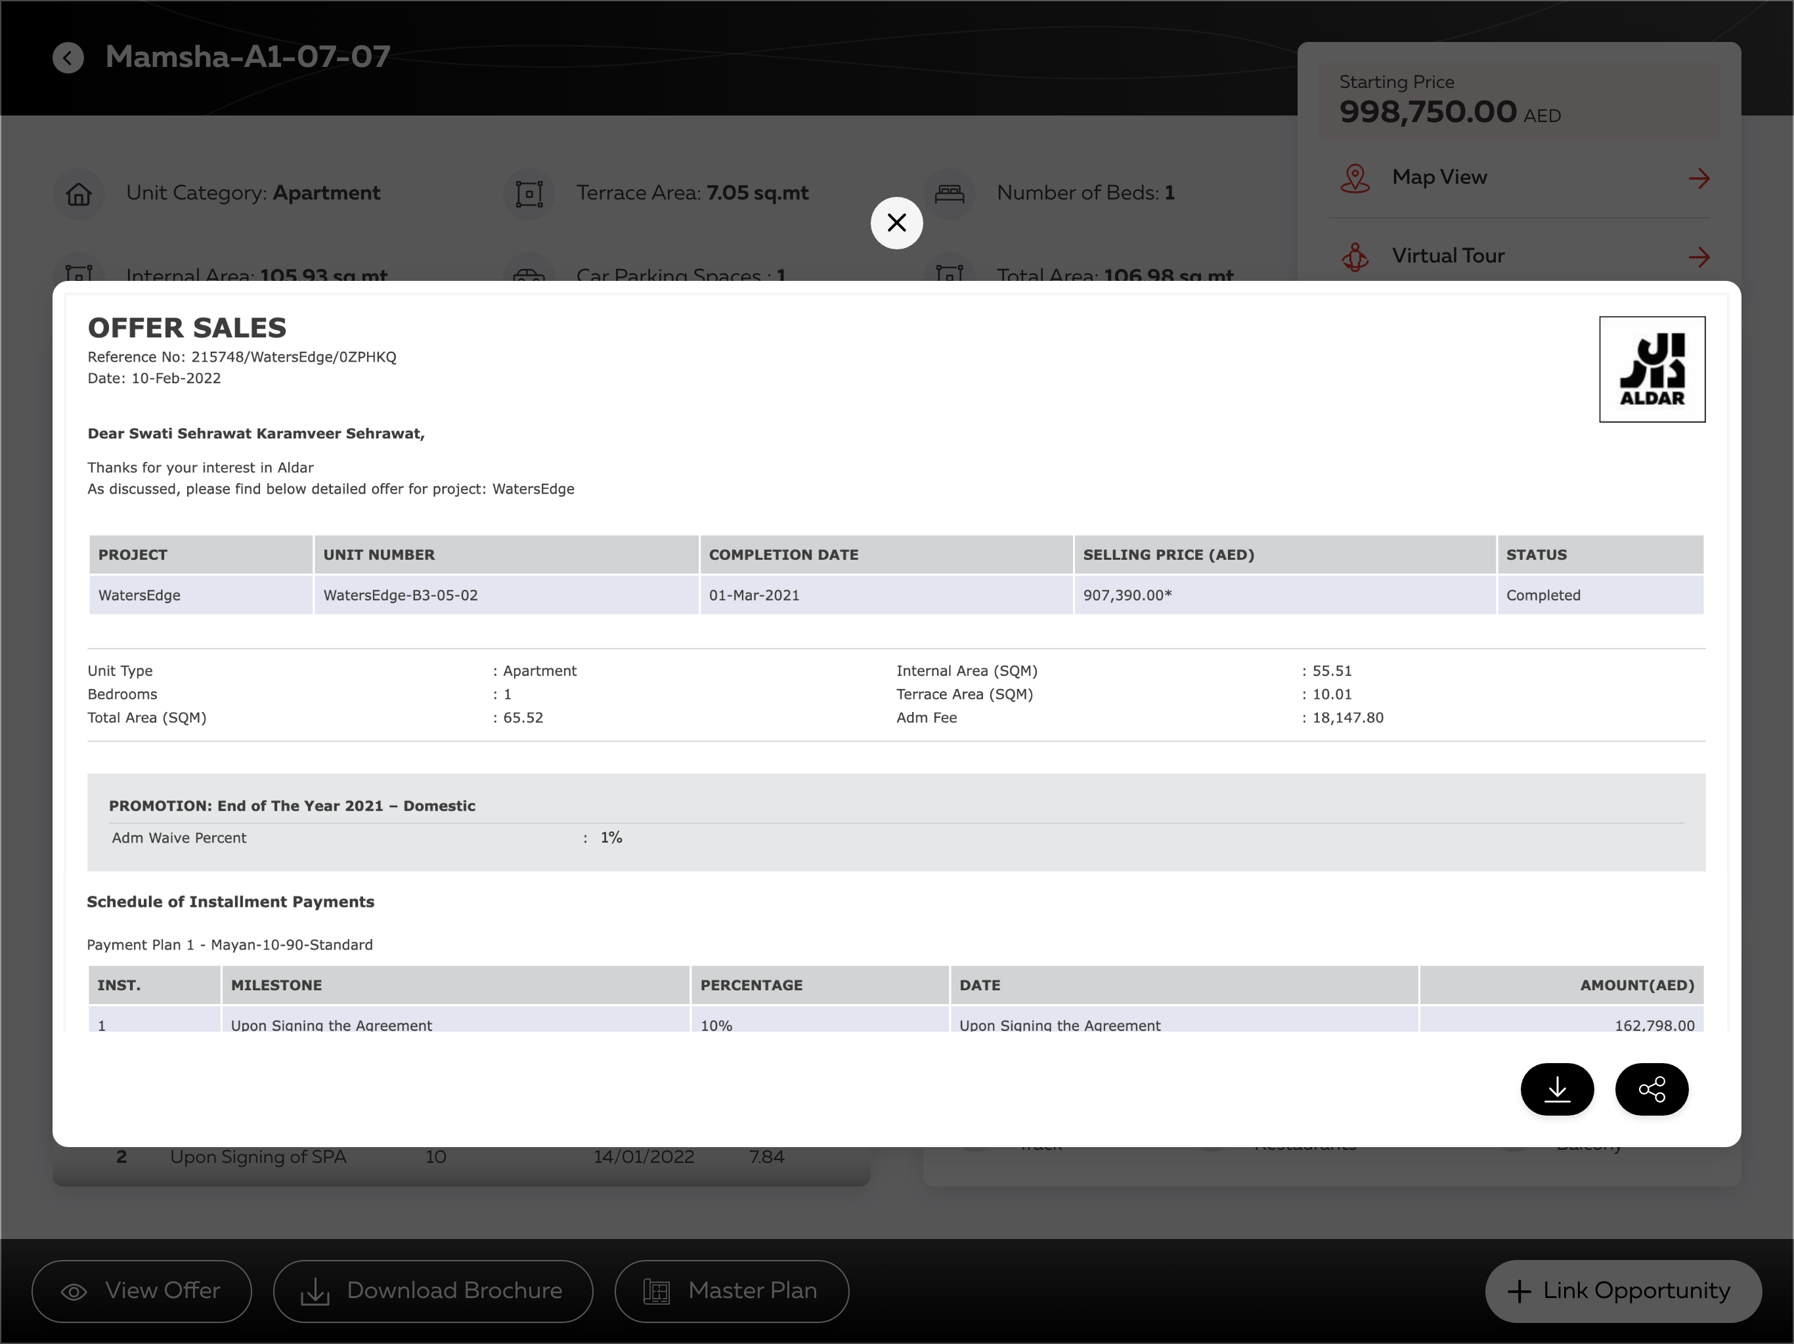Click the red arrow next to Virtual Tour
This screenshot has height=1344, width=1794.
click(1698, 257)
